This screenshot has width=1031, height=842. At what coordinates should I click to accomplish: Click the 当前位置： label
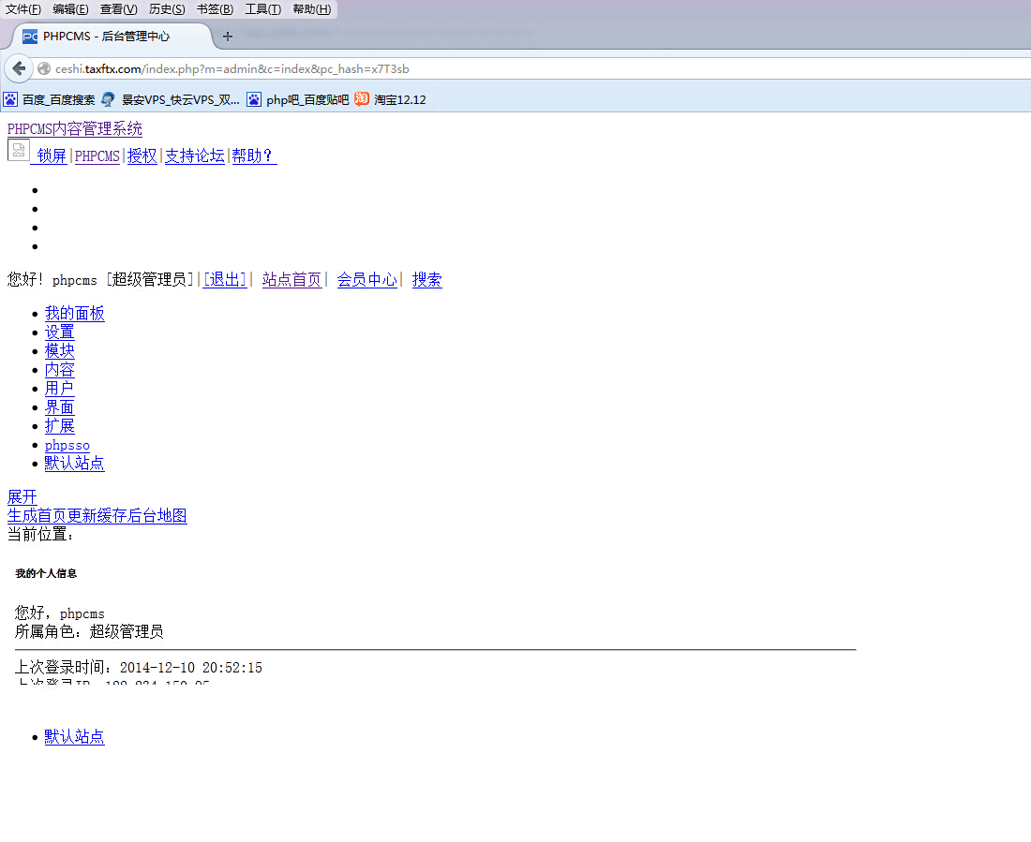(x=40, y=535)
